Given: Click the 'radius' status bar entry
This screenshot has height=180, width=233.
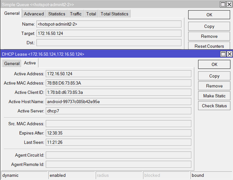Looking at the screenshot, I should [x=119, y=175].
